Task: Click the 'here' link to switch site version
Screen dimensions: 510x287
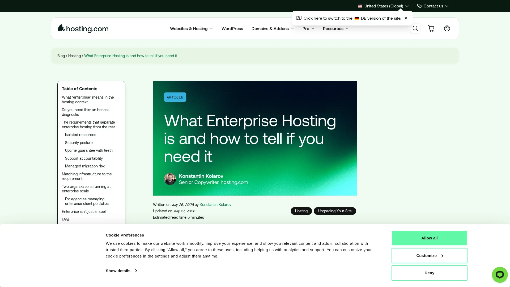Action: (x=318, y=18)
